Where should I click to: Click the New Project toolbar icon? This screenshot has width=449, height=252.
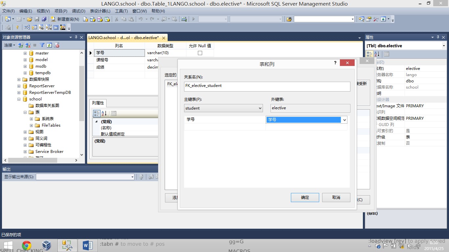click(x=8, y=19)
